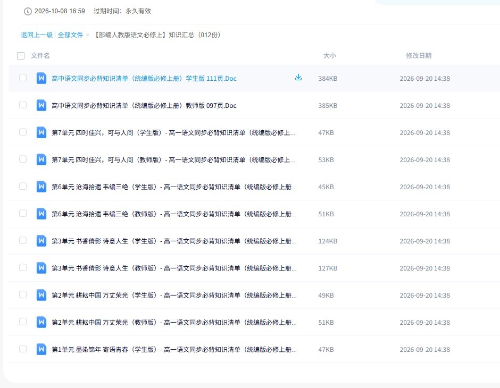
Task: Click the clock icon beside 2026-10-08 16:59
Action: click(28, 11)
